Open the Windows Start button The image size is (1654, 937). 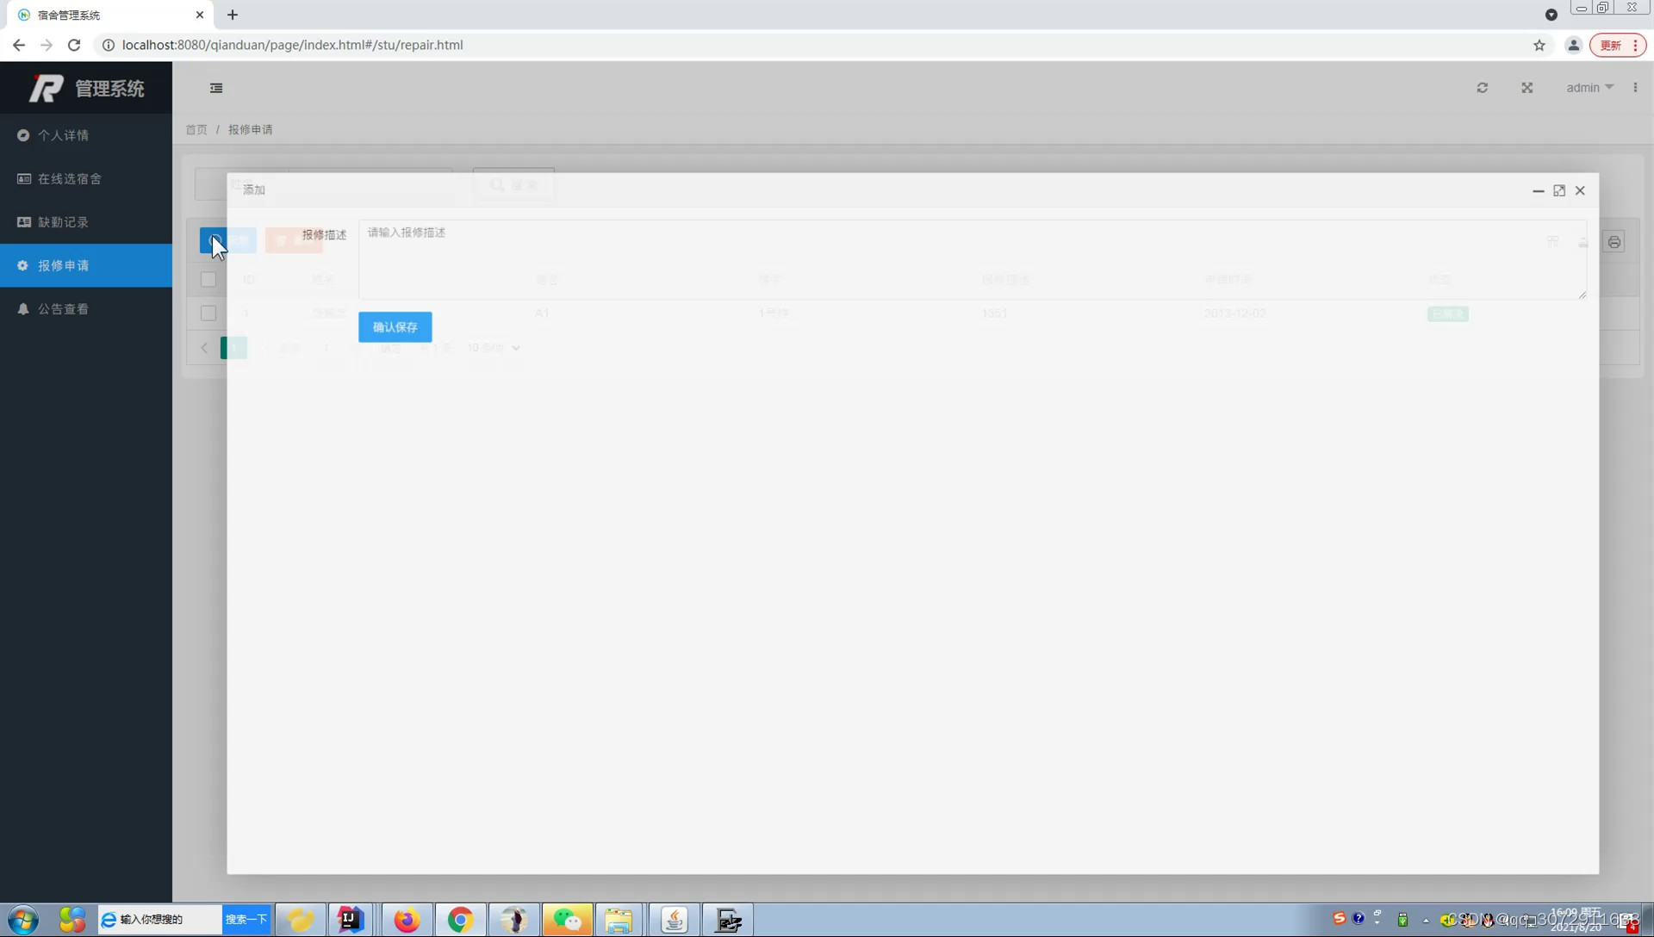pyautogui.click(x=23, y=920)
